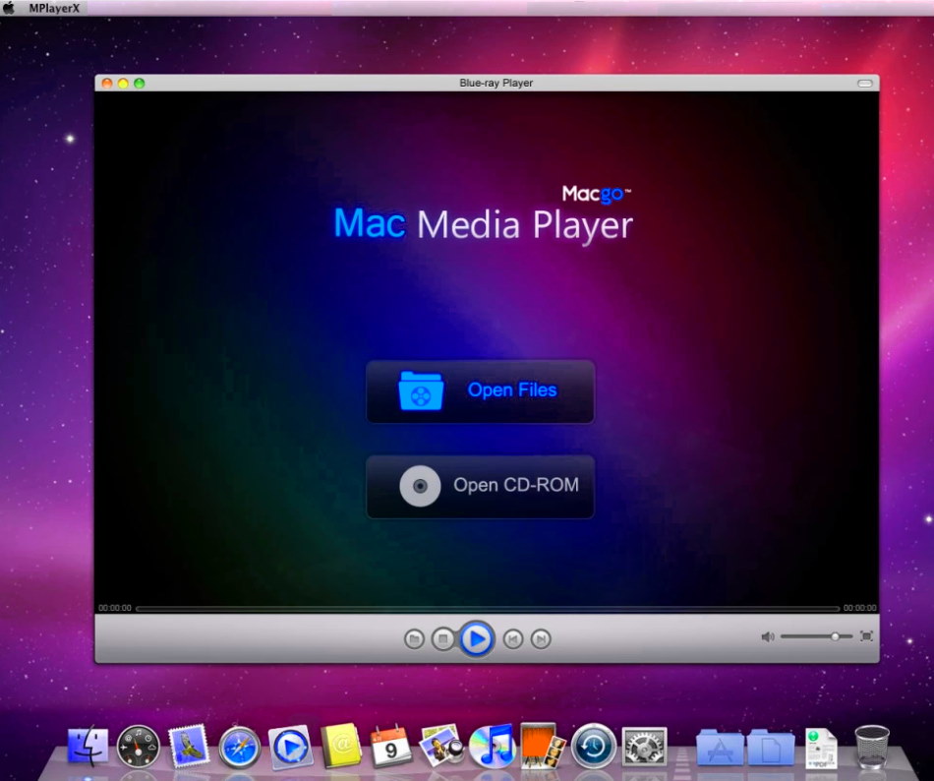Click the Open Files button
The width and height of the screenshot is (934, 781).
click(480, 391)
